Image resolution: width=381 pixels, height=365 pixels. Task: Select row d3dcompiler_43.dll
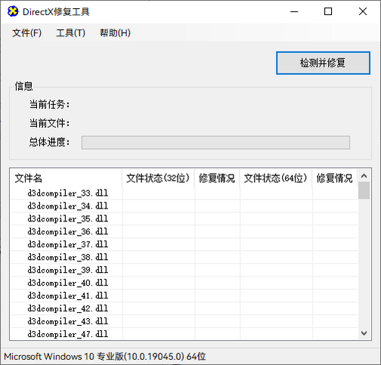[184, 321]
